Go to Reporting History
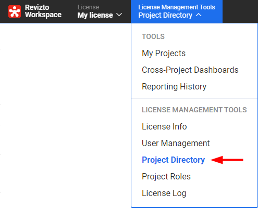The image size is (258, 208). pos(174,86)
